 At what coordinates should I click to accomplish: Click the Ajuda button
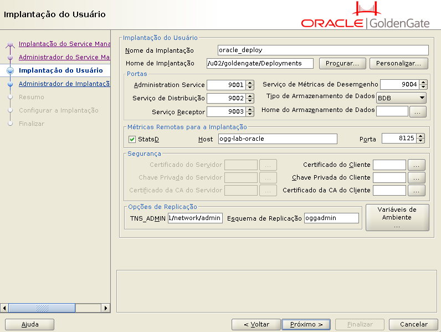click(29, 324)
